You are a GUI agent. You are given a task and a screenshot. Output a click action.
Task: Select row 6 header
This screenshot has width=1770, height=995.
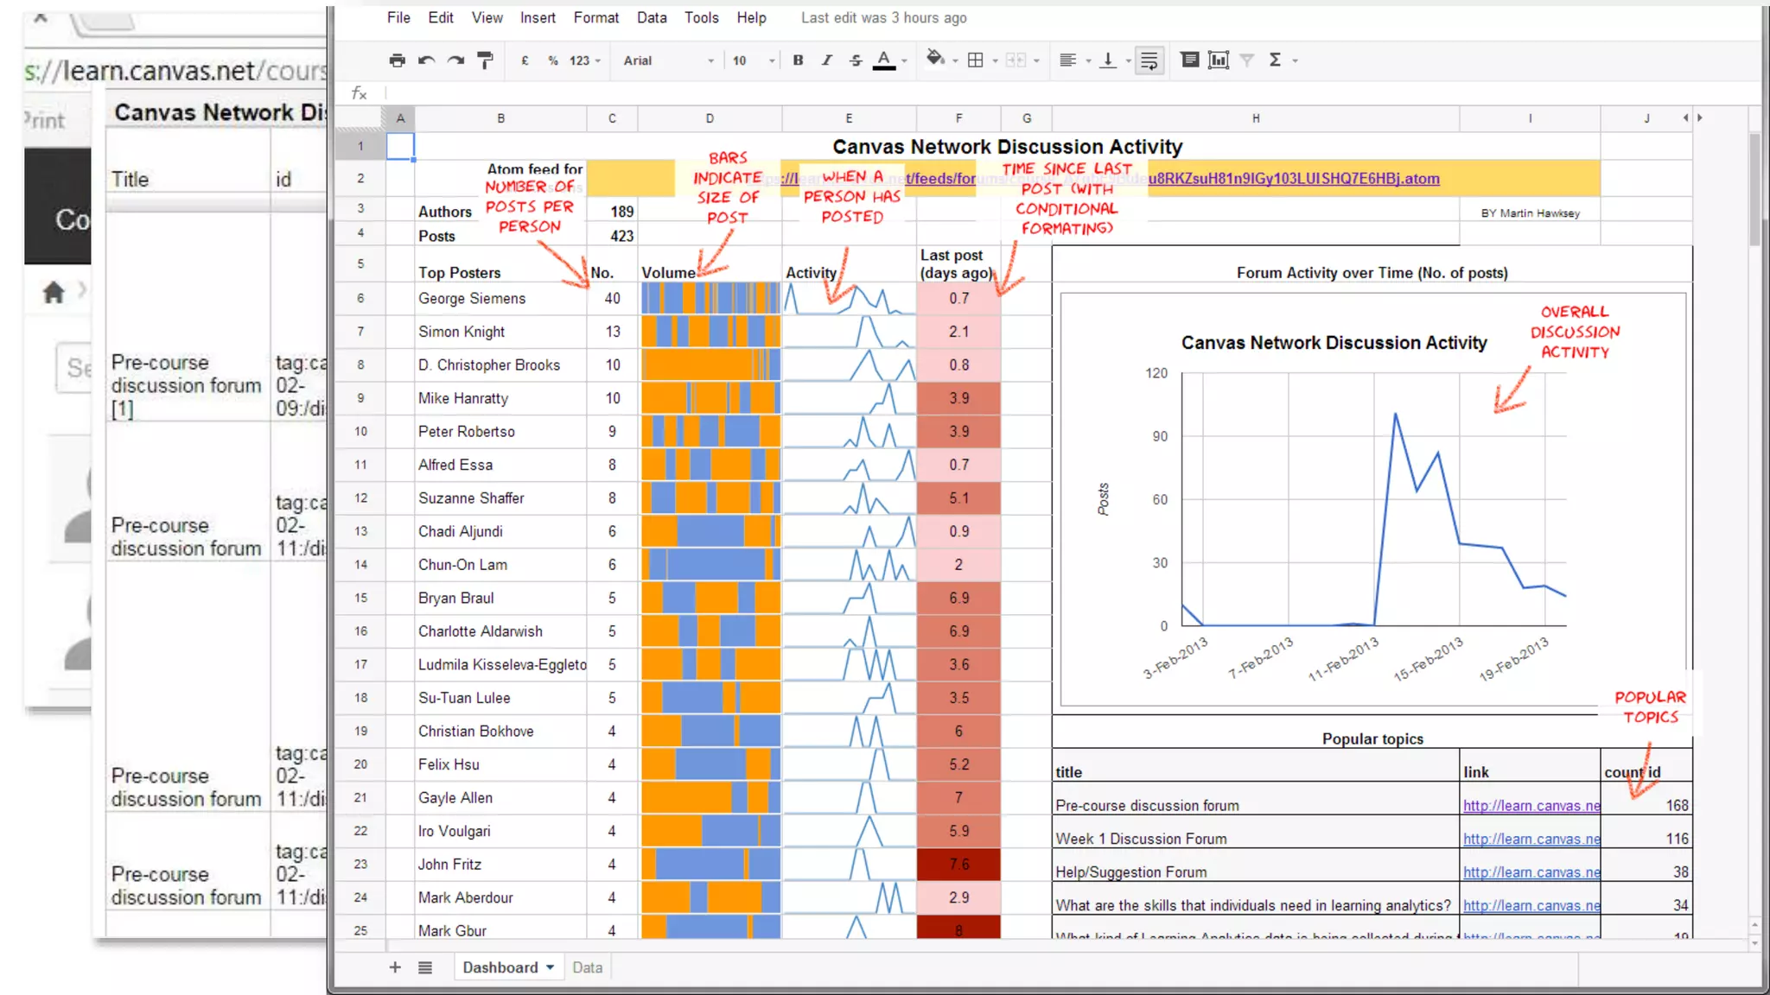click(360, 298)
